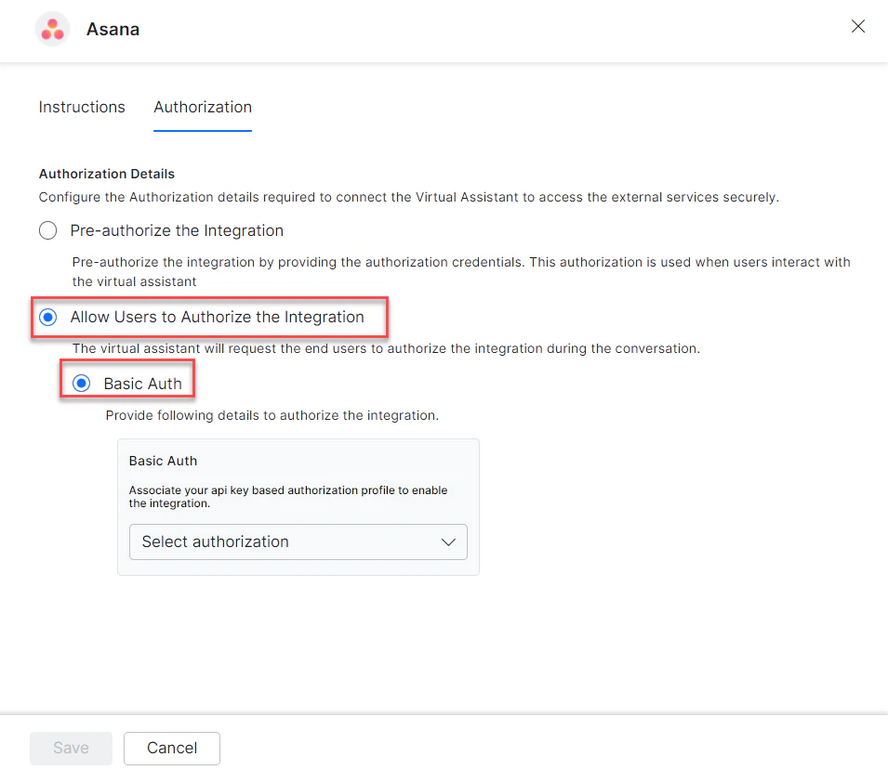Click the Save button
Viewport: 888px width, 770px height.
71,748
